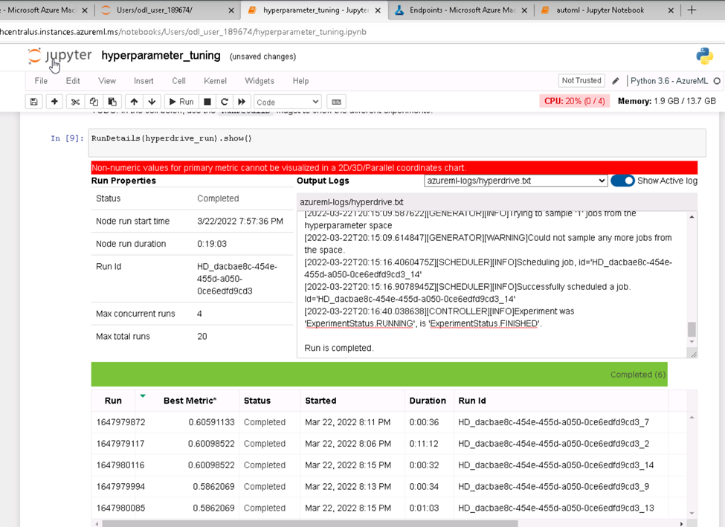The height and width of the screenshot is (527, 725).
Task: Click the browser address bar URL
Action: coord(183,32)
